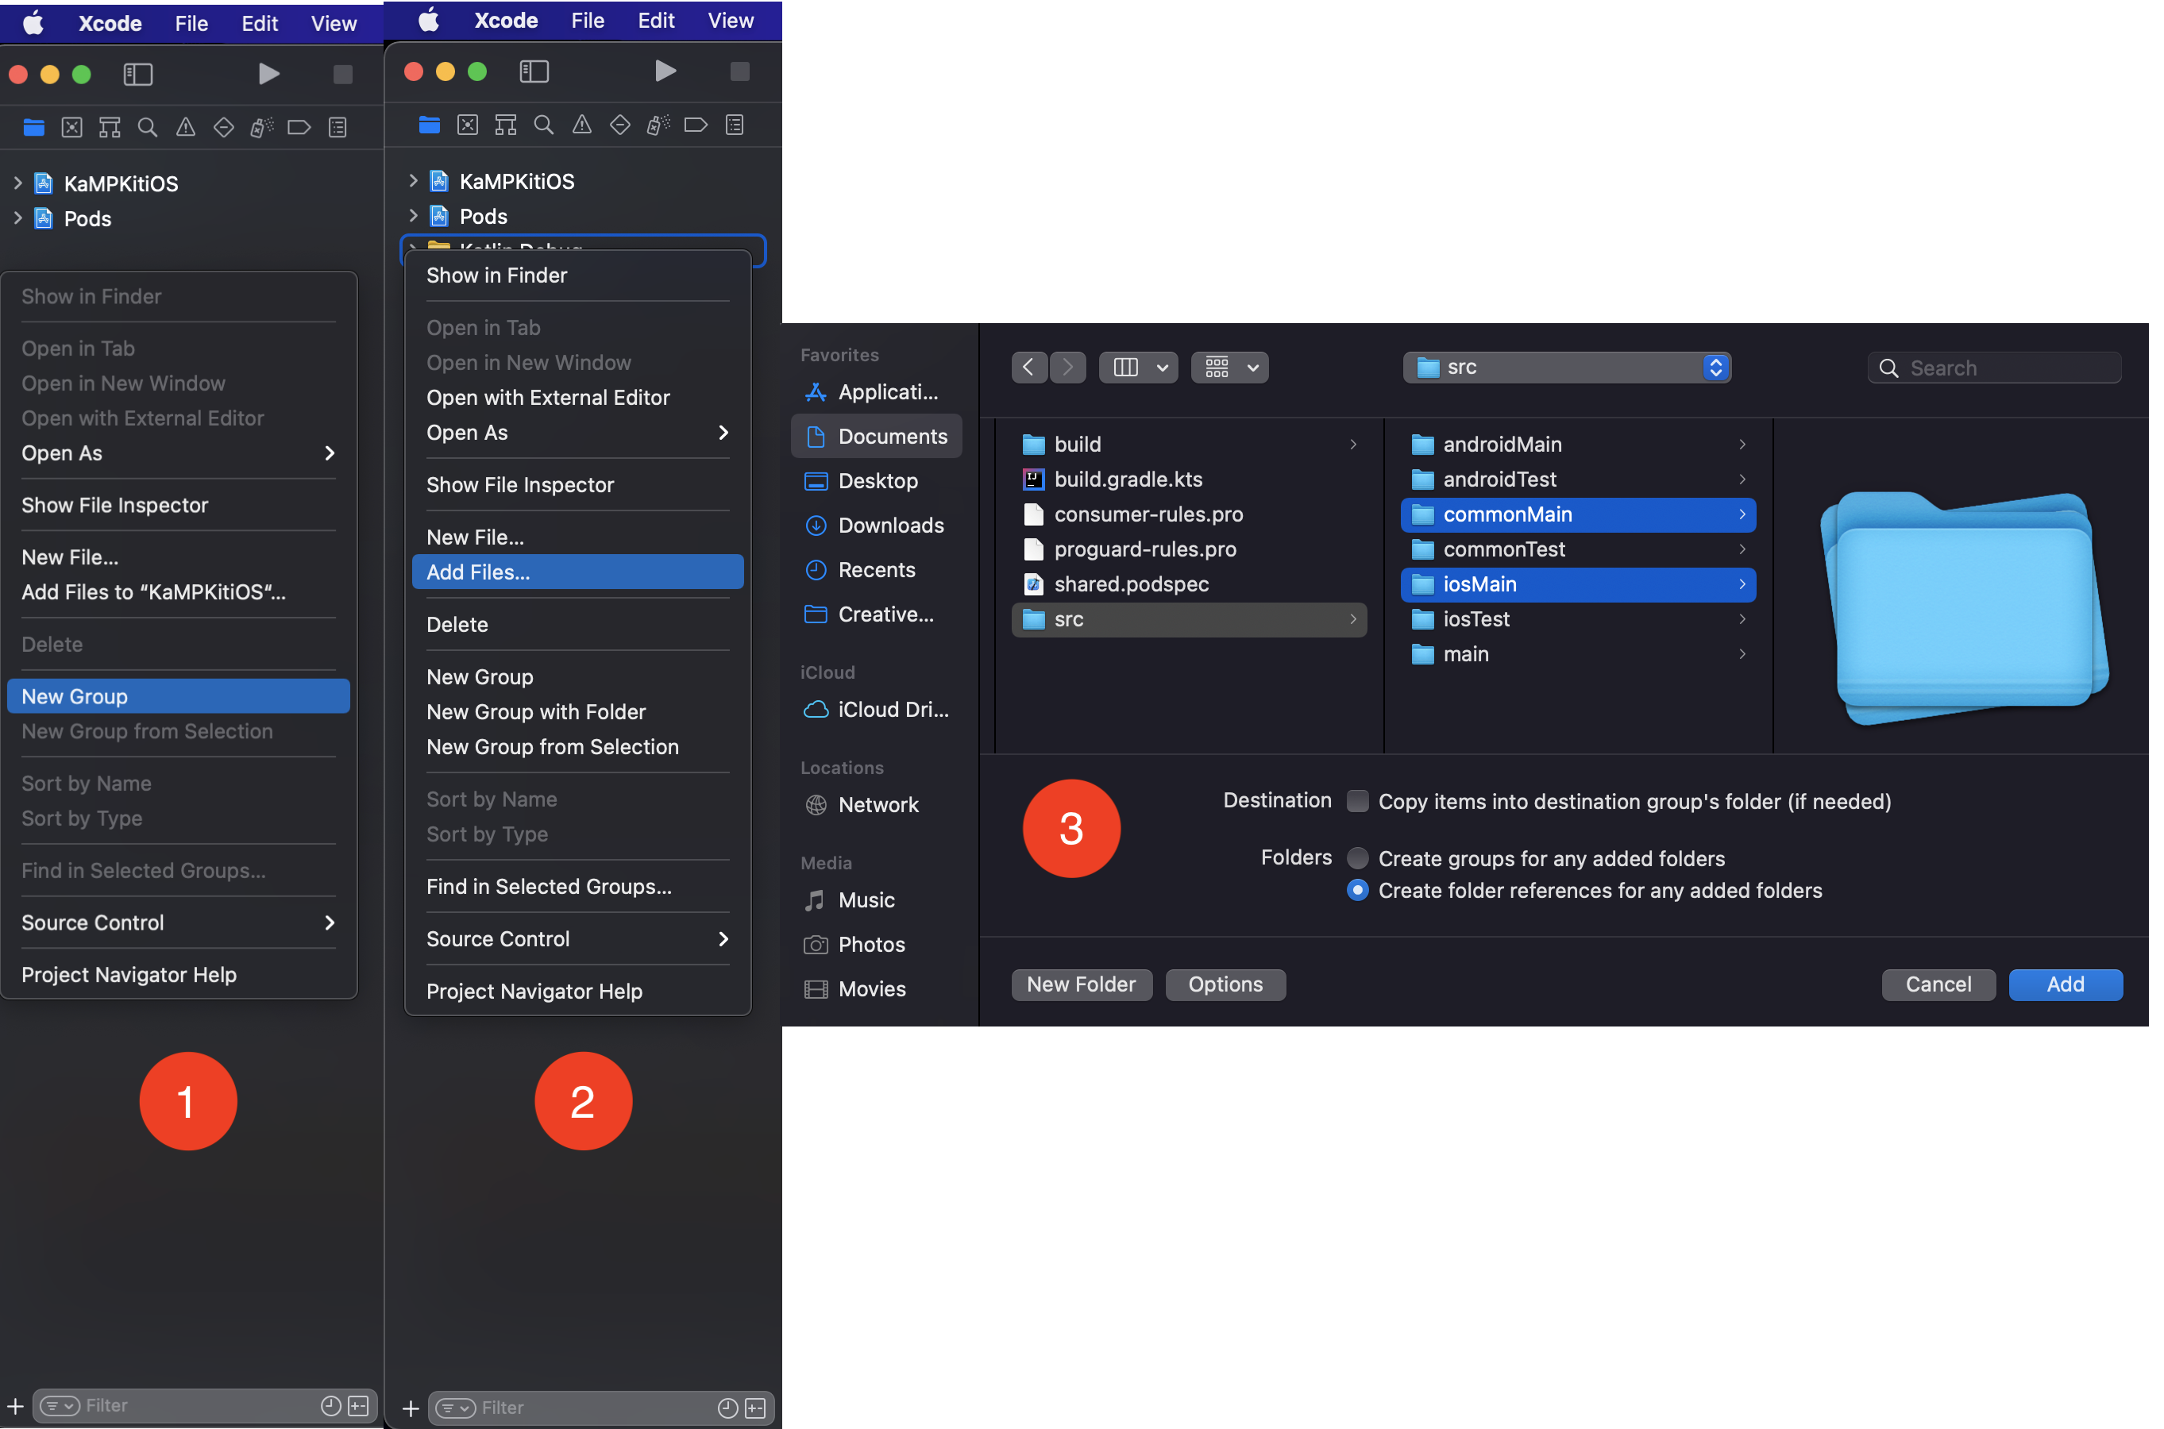
Task: Toggle navigator sidebar icon in left Xcode window
Action: [137, 74]
